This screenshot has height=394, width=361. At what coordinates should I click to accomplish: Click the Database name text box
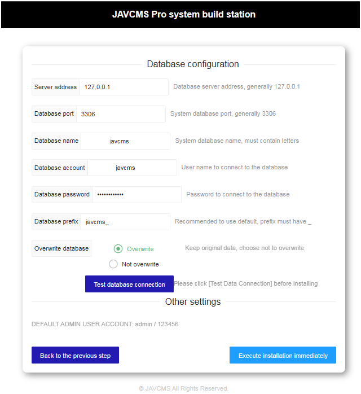pyautogui.click(x=125, y=141)
